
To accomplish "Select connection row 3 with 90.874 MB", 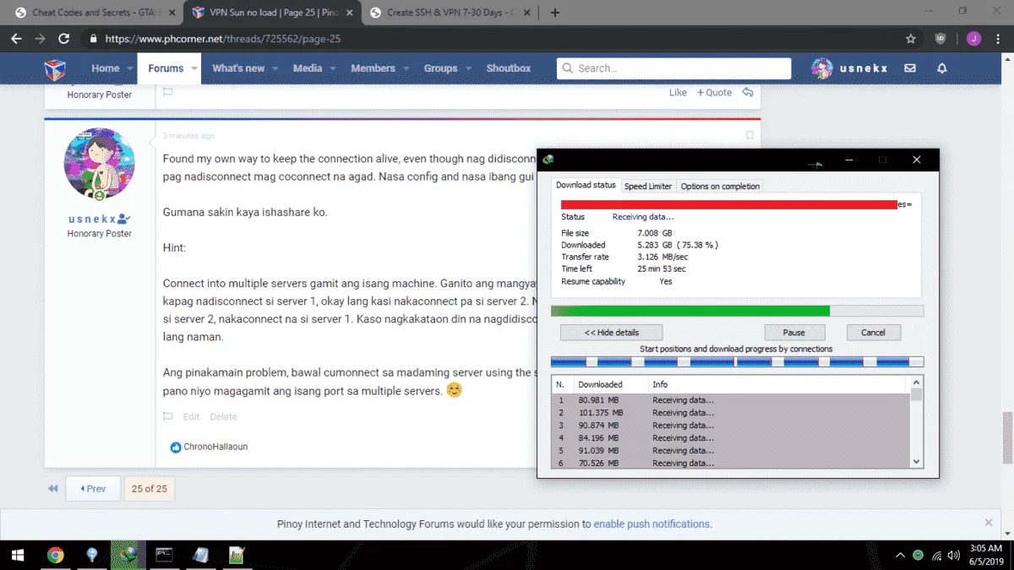I will pyautogui.click(x=731, y=426).
